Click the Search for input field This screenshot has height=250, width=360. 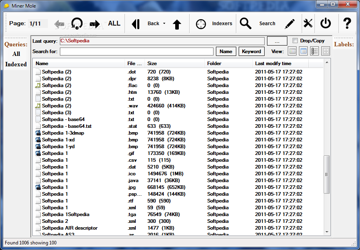pyautogui.click(x=136, y=52)
